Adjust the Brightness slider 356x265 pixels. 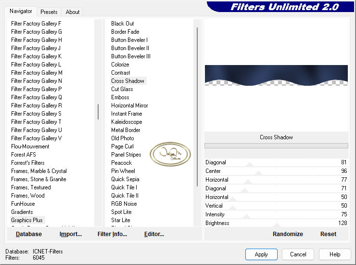[x=277, y=223]
